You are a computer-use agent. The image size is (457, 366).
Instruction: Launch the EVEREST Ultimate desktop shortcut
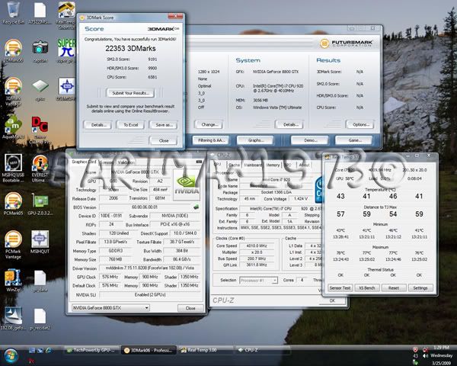(x=40, y=165)
